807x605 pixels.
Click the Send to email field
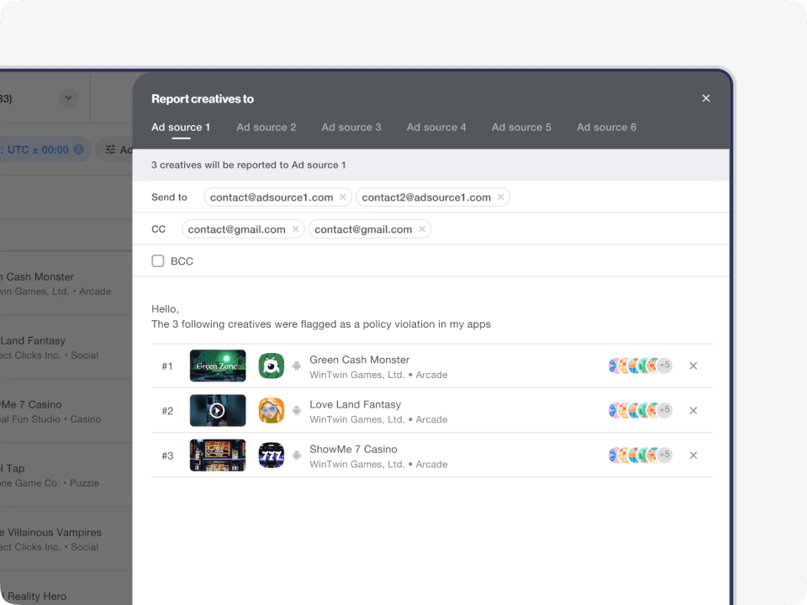(x=430, y=197)
